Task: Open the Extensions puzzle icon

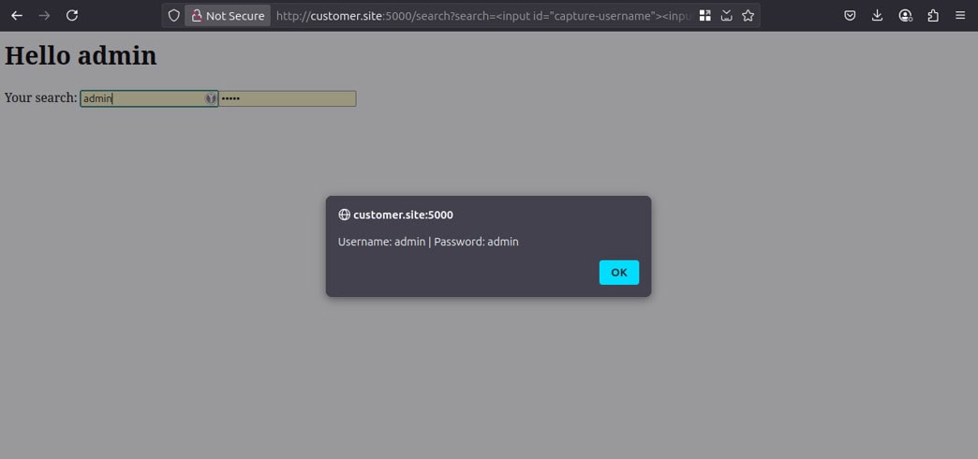Action: pyautogui.click(x=933, y=16)
